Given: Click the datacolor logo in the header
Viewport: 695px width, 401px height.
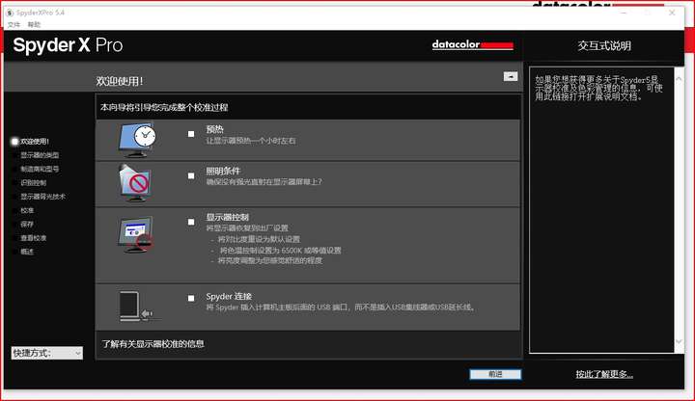Looking at the screenshot, I should [472, 44].
